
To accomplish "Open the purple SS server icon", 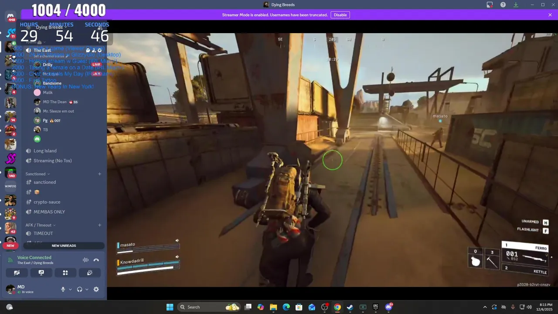I will (x=10, y=158).
